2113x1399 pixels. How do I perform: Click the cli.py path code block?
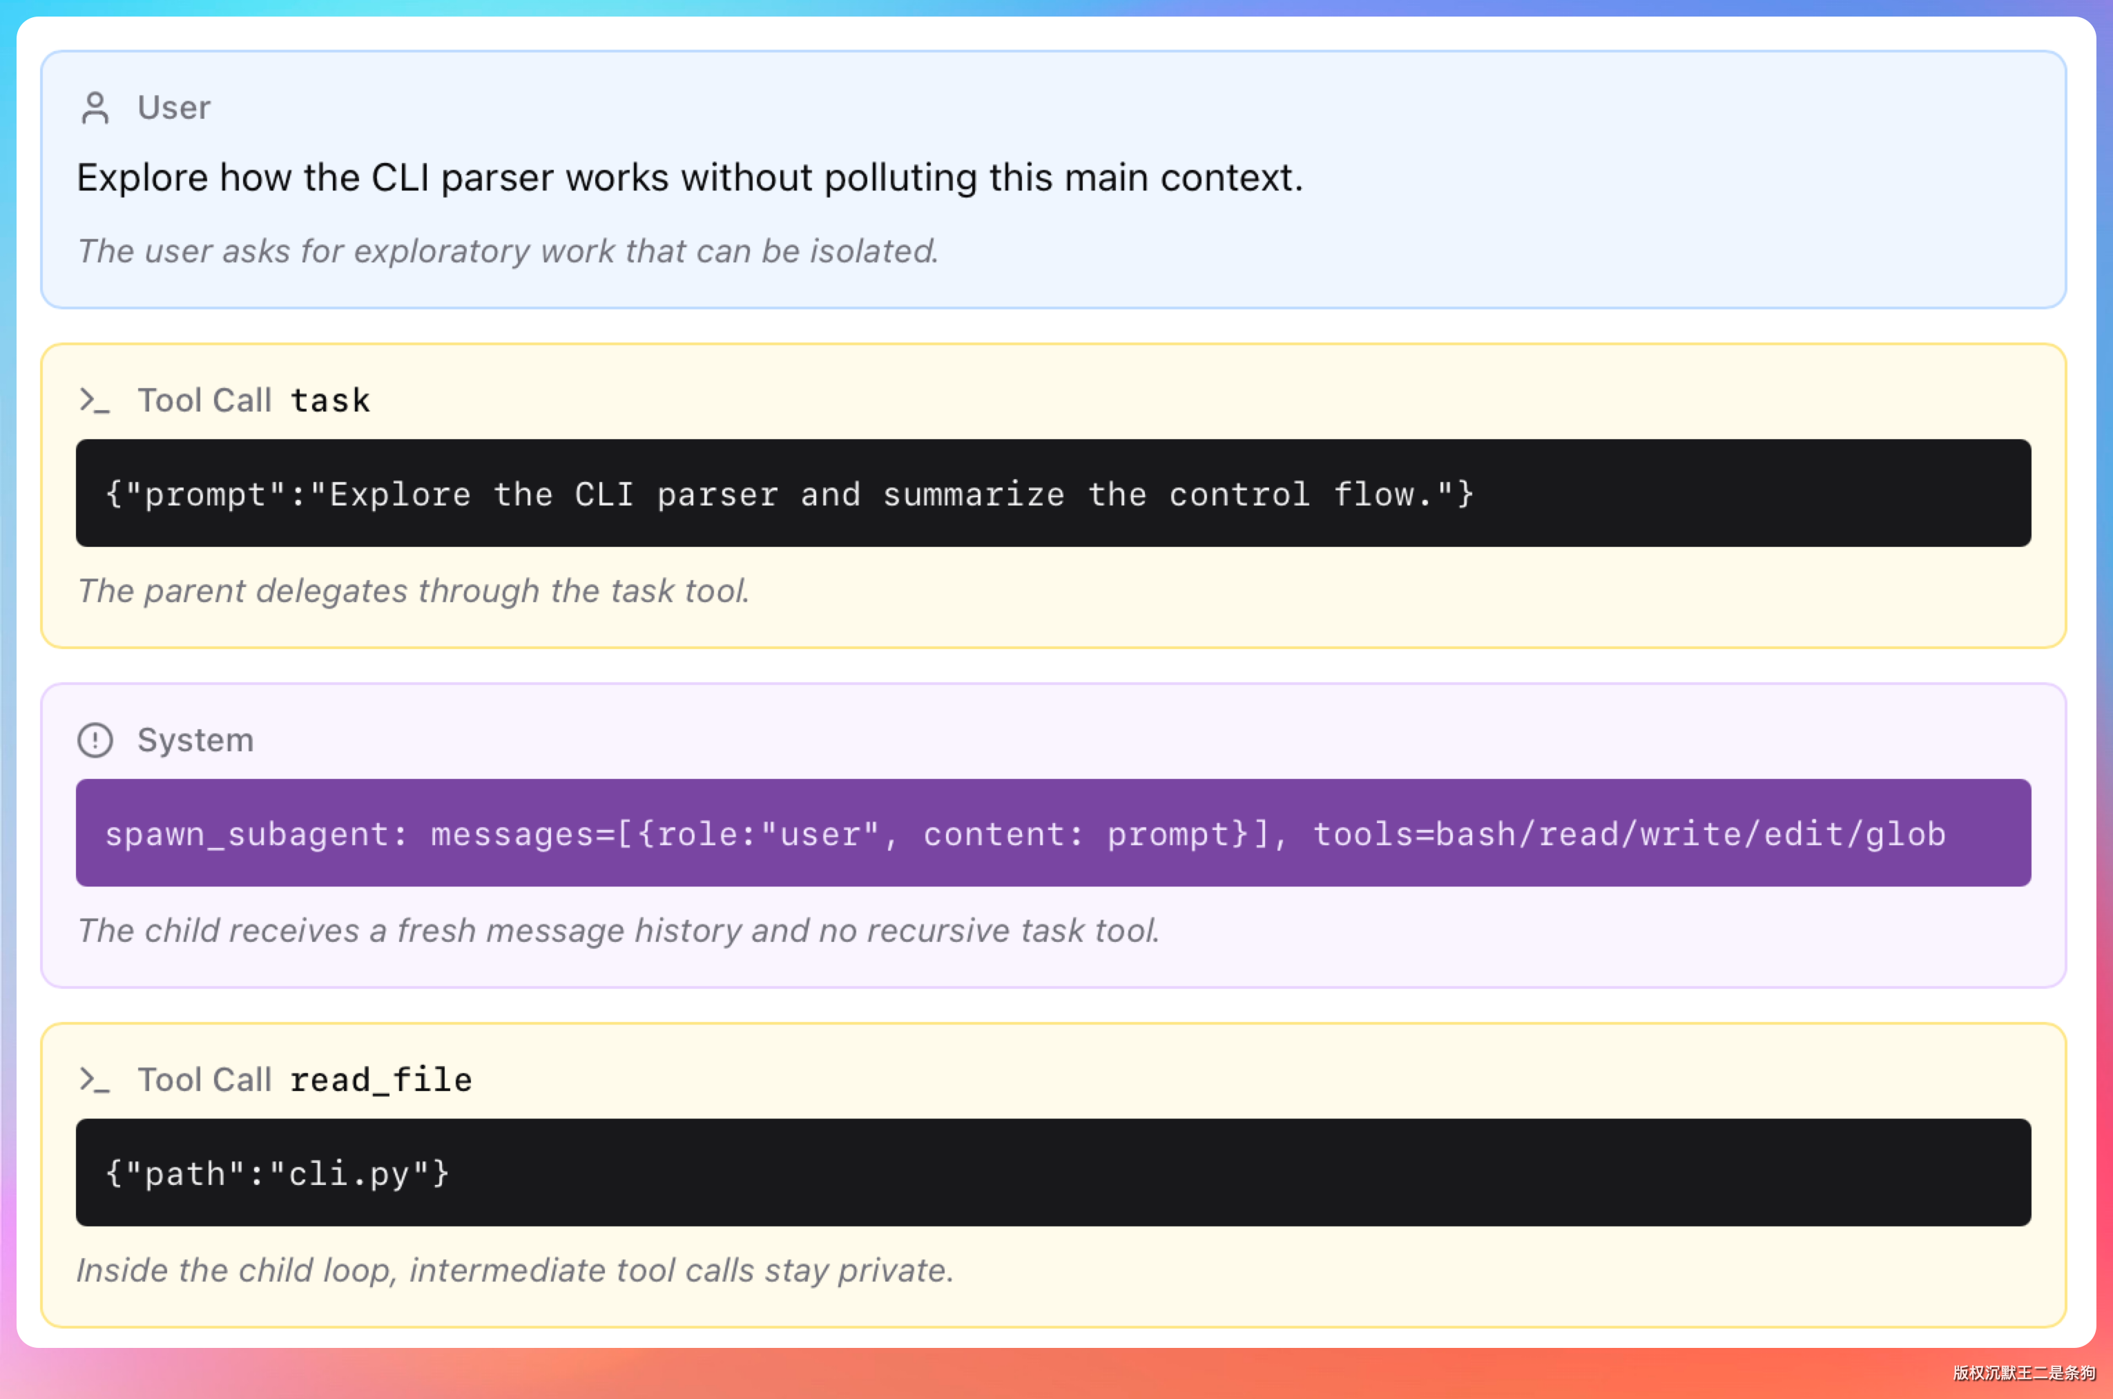click(x=1053, y=1173)
